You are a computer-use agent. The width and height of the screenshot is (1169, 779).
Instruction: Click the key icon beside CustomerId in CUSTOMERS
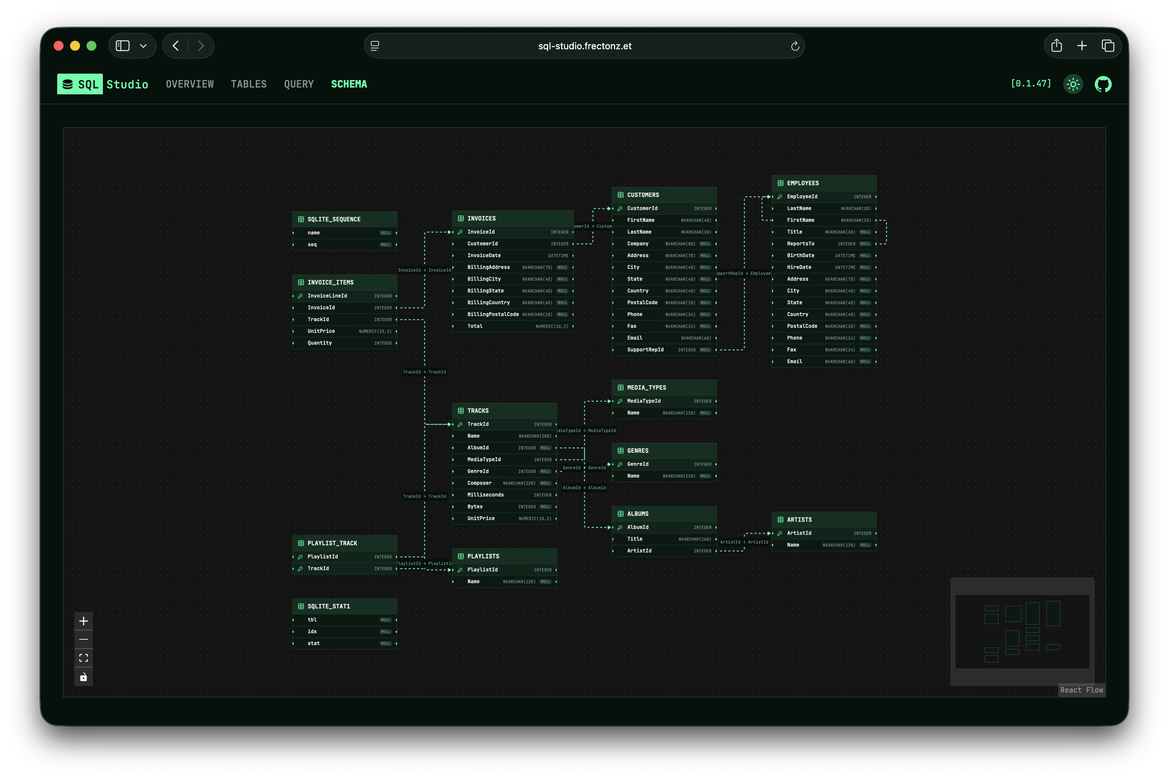click(620, 209)
